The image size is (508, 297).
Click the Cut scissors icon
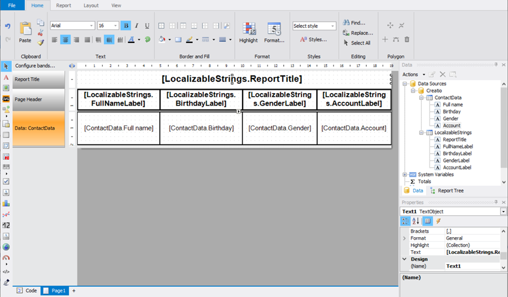point(41,33)
